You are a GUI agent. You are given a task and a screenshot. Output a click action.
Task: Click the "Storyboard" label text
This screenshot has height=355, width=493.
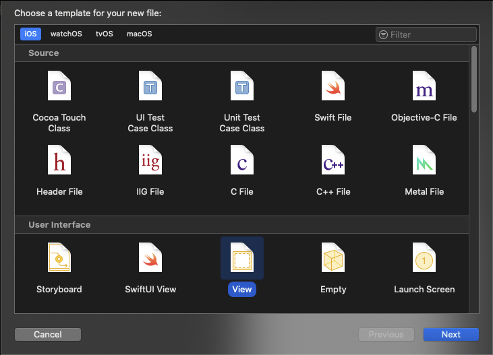(x=59, y=289)
